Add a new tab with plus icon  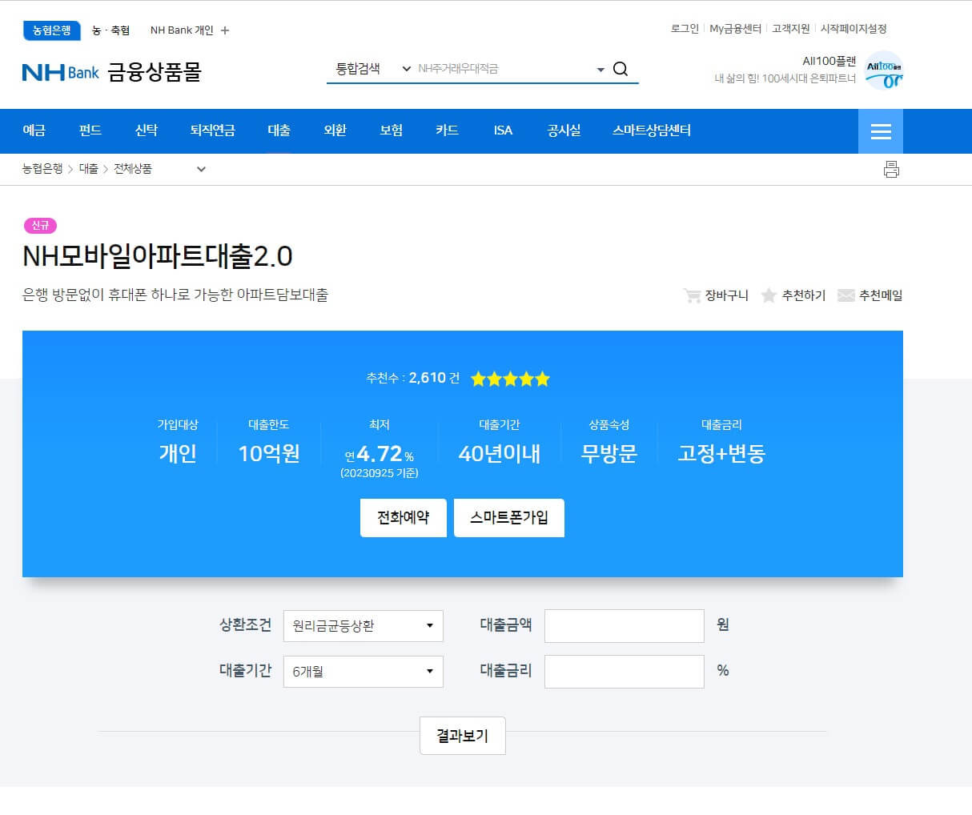coord(225,30)
